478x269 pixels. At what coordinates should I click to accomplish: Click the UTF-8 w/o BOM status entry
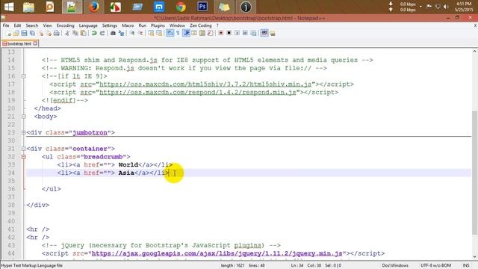[435, 265]
